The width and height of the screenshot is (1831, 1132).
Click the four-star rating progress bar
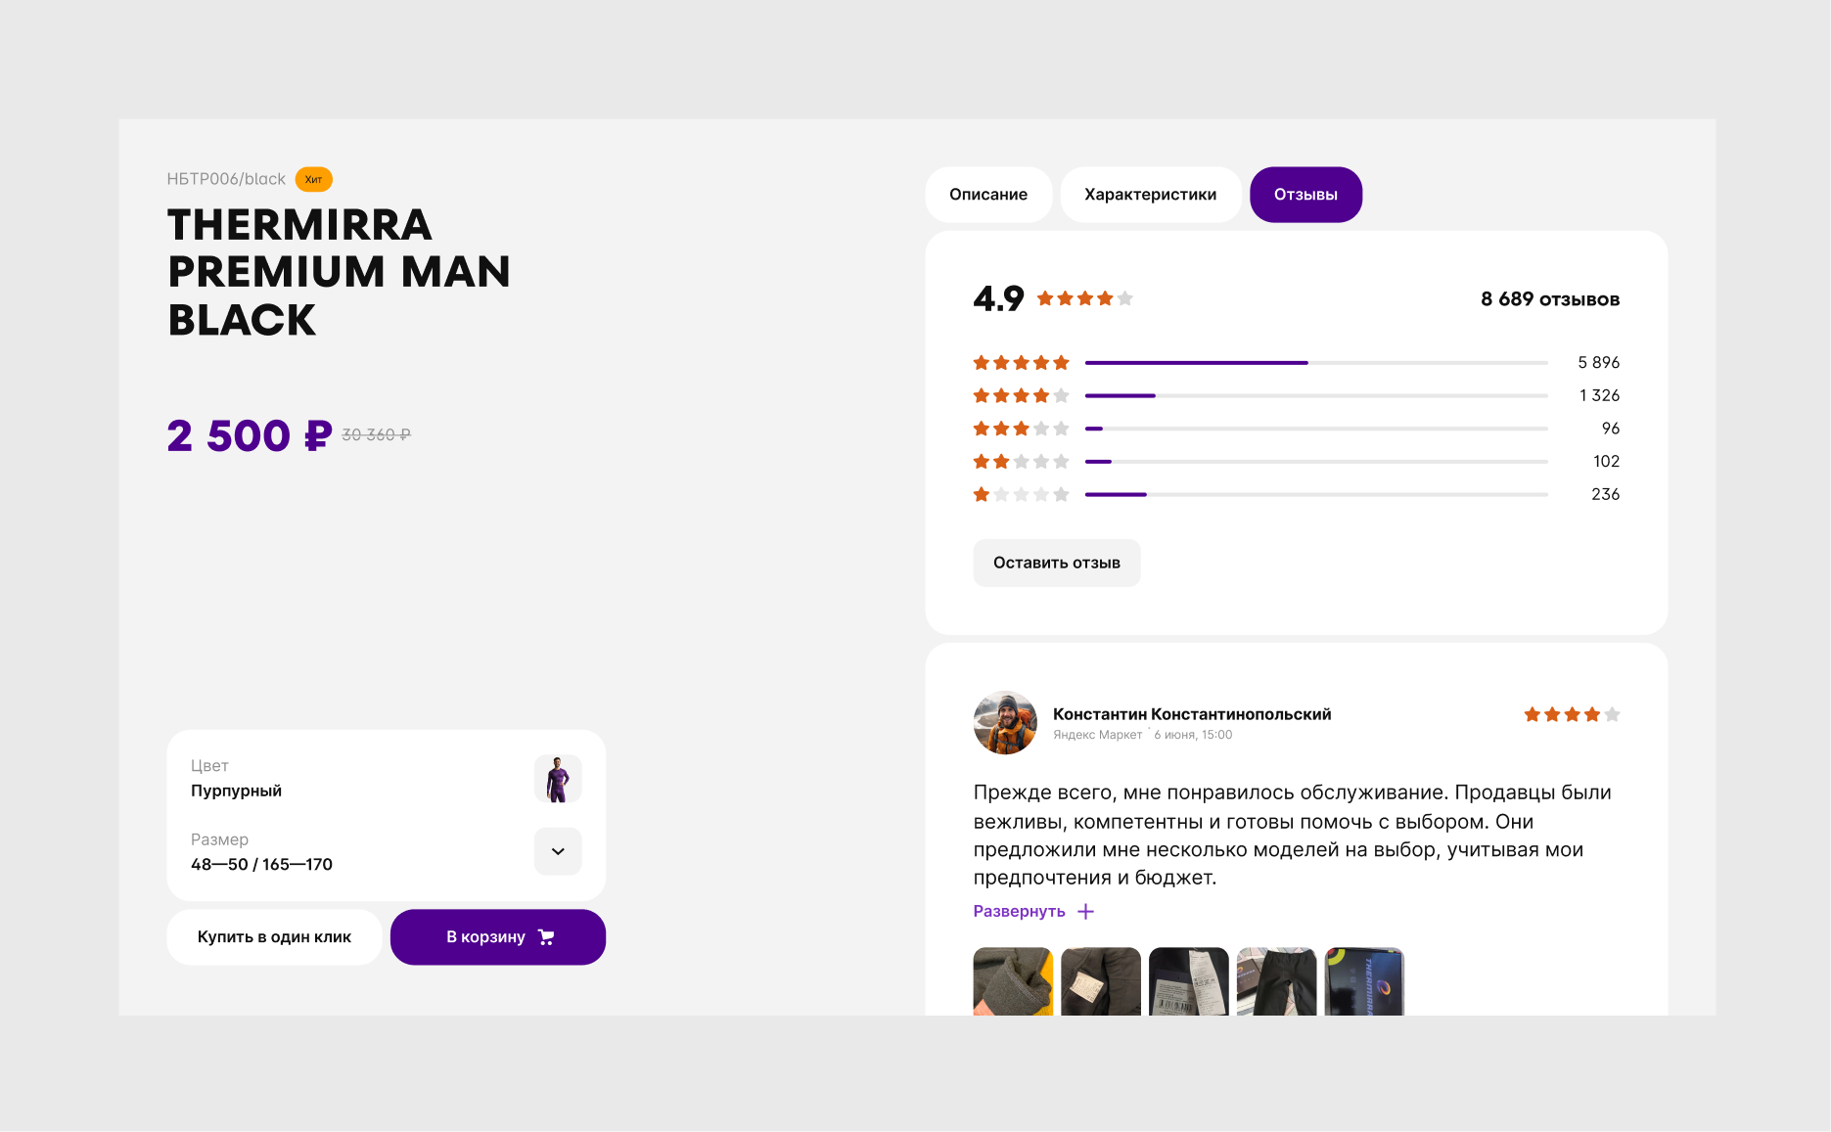coord(1316,395)
